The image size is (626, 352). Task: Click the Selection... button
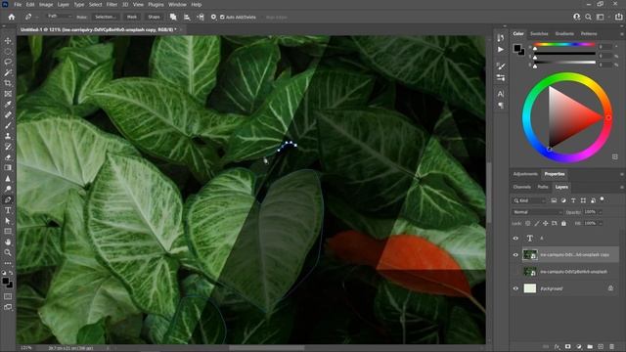(106, 17)
